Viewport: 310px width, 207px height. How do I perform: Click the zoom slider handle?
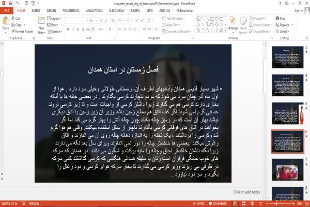pyautogui.click(x=276, y=203)
